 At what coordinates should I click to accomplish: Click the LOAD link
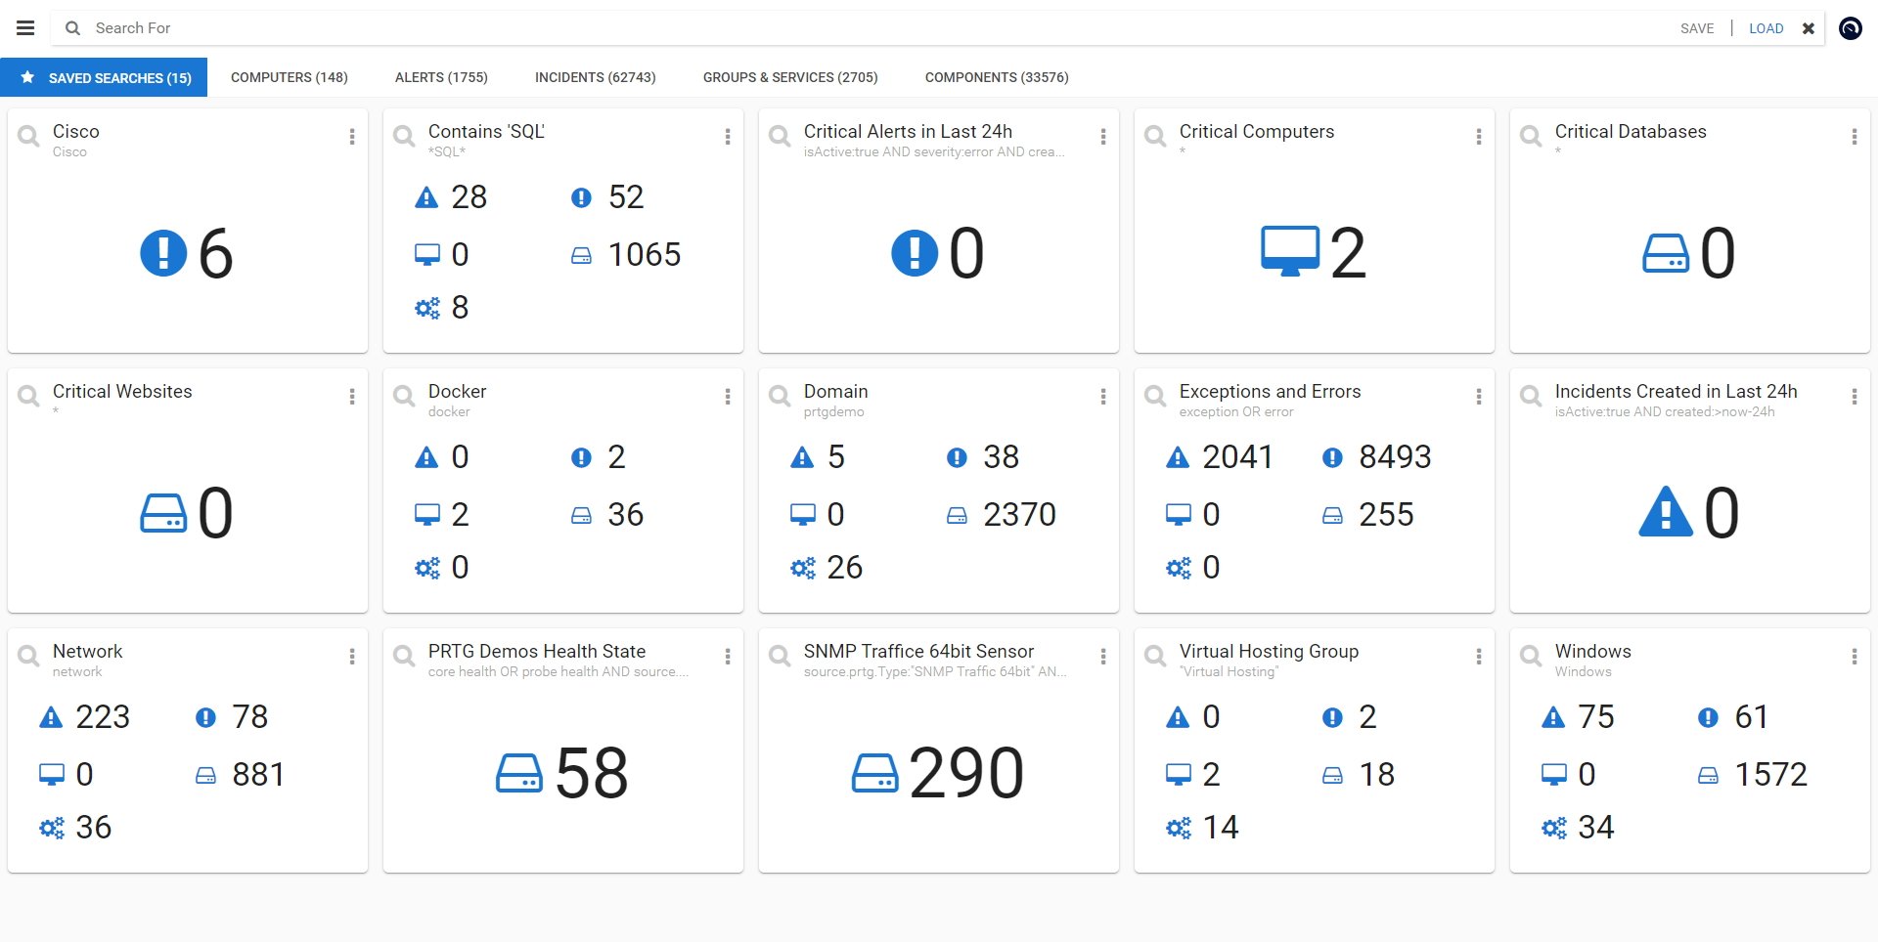(x=1766, y=28)
